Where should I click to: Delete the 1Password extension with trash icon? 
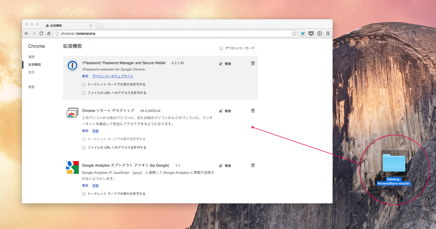pos(253,63)
